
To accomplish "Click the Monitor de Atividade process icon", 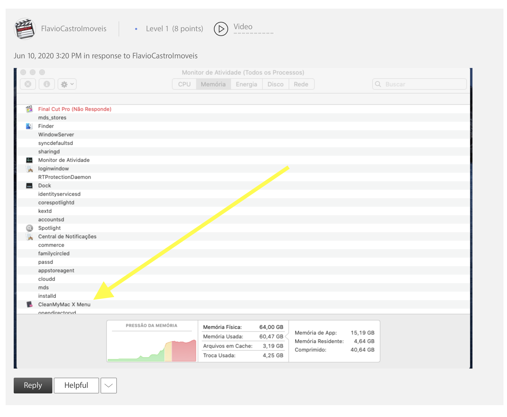I will pos(29,160).
